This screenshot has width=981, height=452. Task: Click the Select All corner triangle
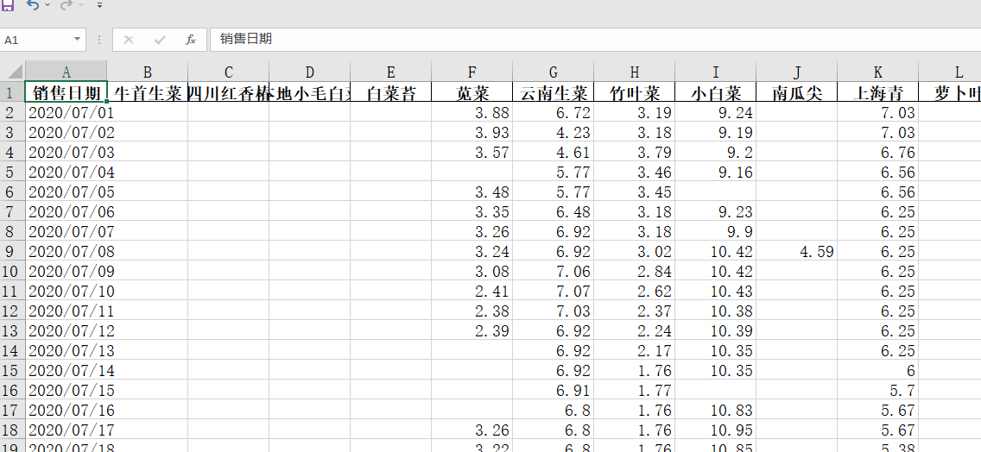click(14, 72)
